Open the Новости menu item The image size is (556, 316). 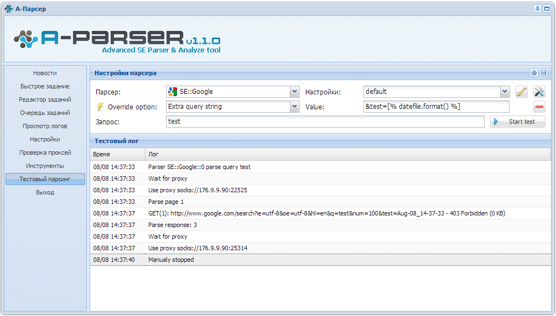(x=45, y=73)
